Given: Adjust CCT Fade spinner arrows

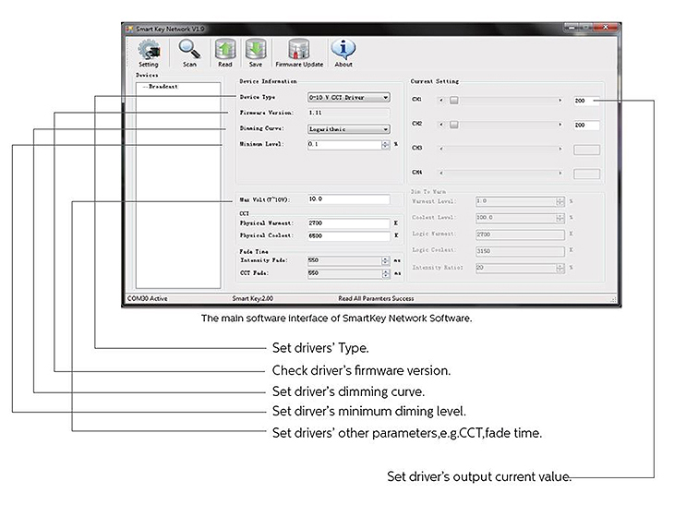Looking at the screenshot, I should [x=386, y=273].
